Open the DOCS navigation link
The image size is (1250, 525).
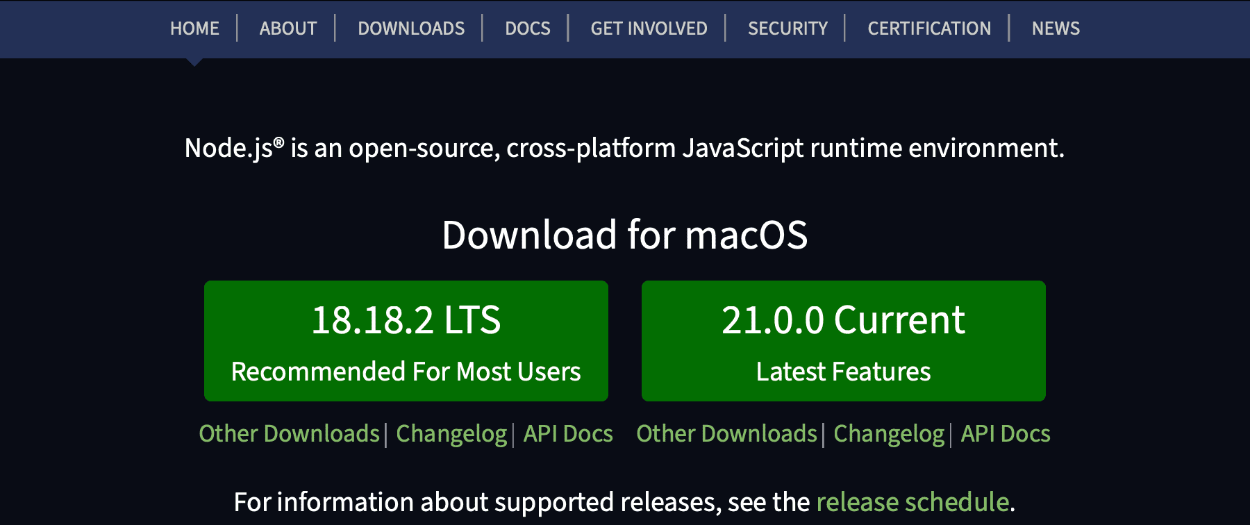pyautogui.click(x=528, y=28)
